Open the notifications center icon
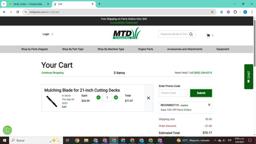The image size is (256, 144). click(250, 140)
